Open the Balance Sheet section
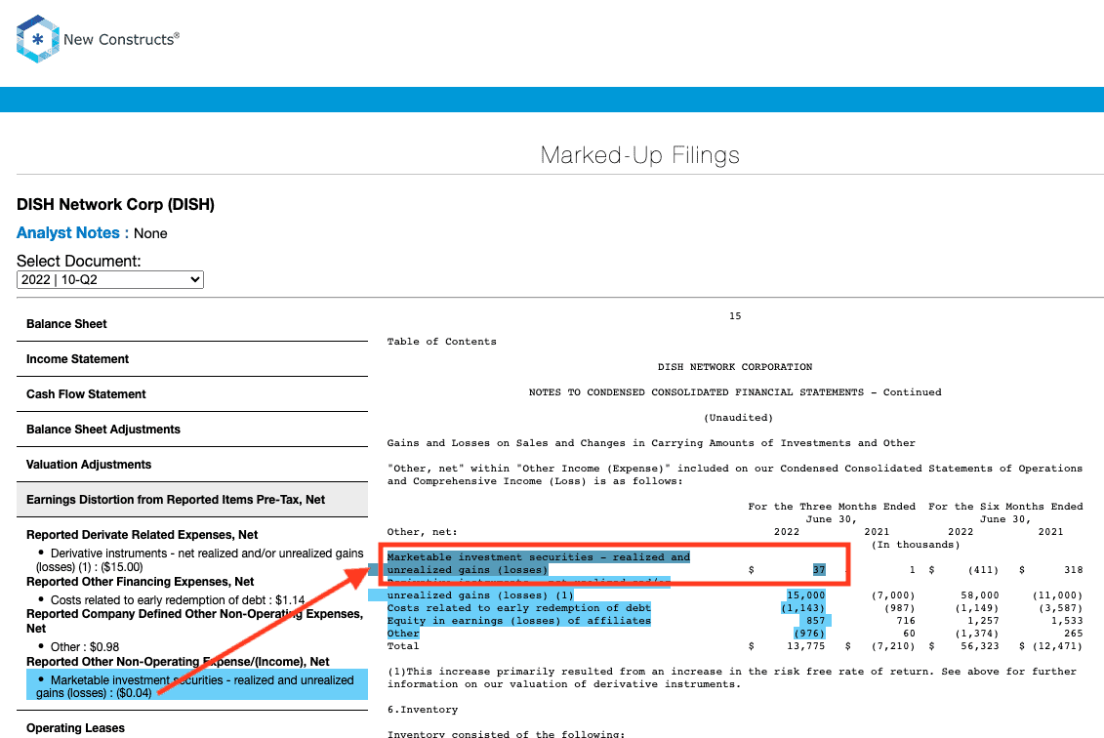The image size is (1104, 738). 192,324
